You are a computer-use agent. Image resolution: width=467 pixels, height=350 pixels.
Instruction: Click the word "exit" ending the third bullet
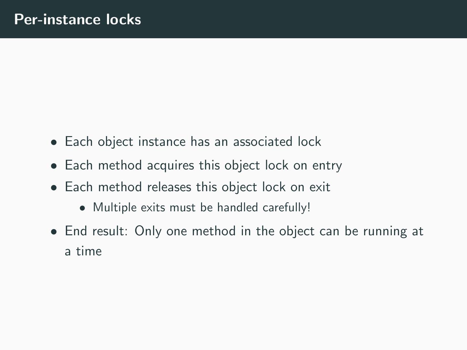[319, 187]
